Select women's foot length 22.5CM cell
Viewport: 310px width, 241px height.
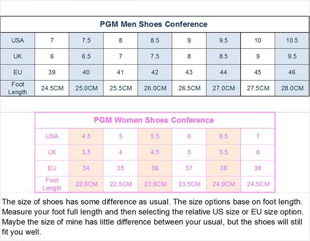point(120,184)
